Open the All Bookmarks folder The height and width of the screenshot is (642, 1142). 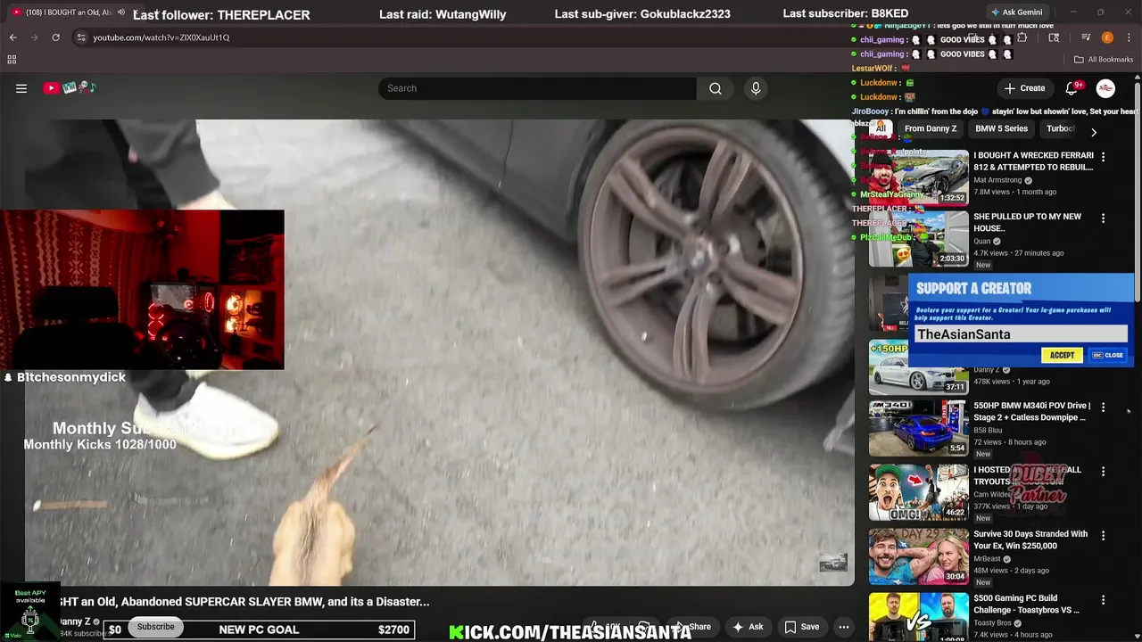tap(1103, 60)
